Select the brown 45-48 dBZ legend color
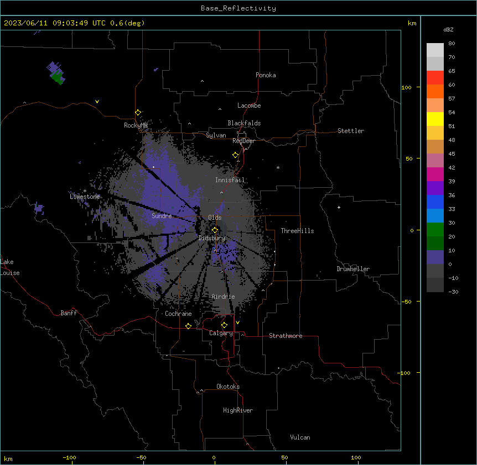Viewport: 477px width, 465px height. 435,146
